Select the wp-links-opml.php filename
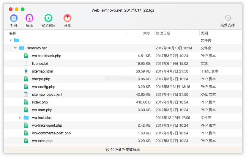246x157 pixels. coord(47,125)
